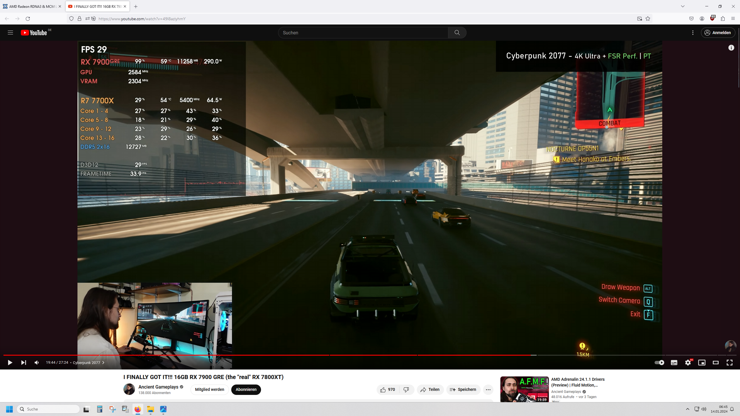This screenshot has width=740, height=416.
Task: Open video quality settings gear
Action: coord(688,363)
